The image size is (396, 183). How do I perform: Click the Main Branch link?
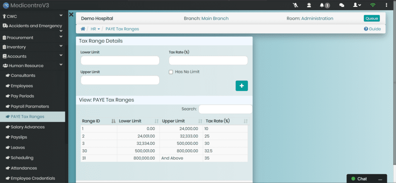(x=215, y=19)
